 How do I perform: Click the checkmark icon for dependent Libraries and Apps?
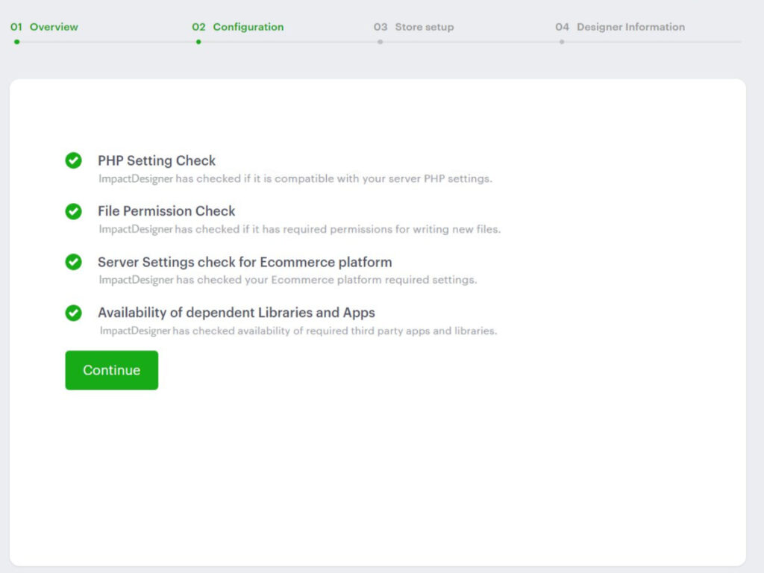tap(73, 313)
